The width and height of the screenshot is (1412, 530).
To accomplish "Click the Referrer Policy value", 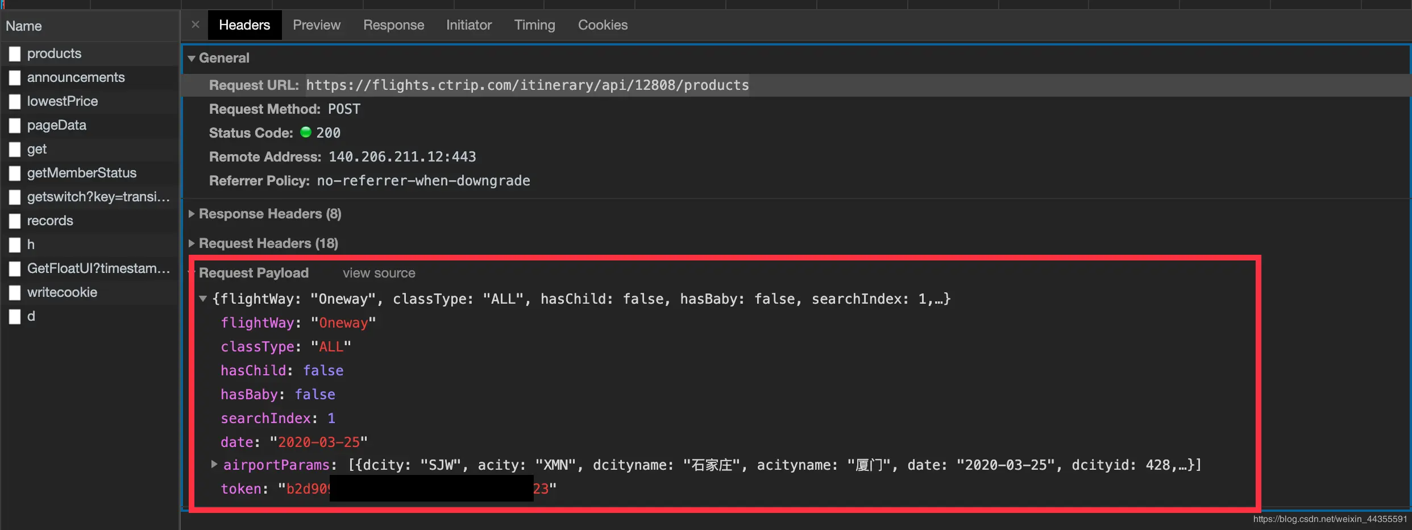I will (x=423, y=181).
